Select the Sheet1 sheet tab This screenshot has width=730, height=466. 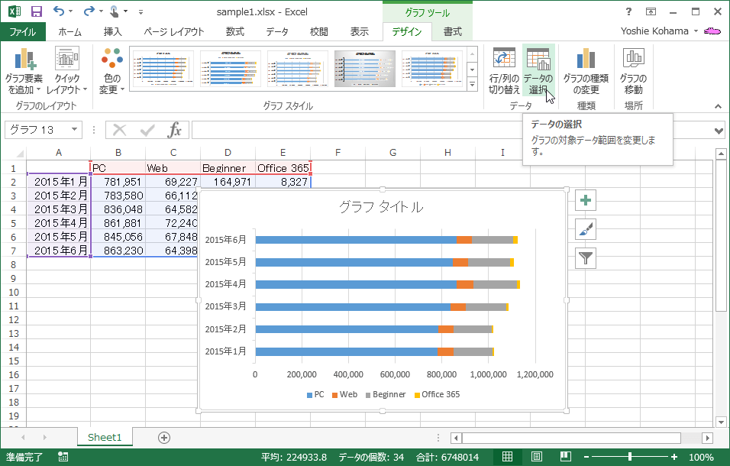click(x=105, y=437)
